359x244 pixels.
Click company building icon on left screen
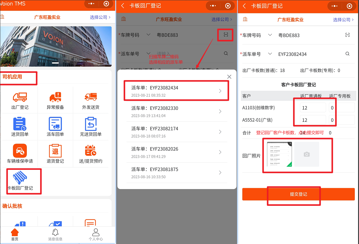click(2, 16)
